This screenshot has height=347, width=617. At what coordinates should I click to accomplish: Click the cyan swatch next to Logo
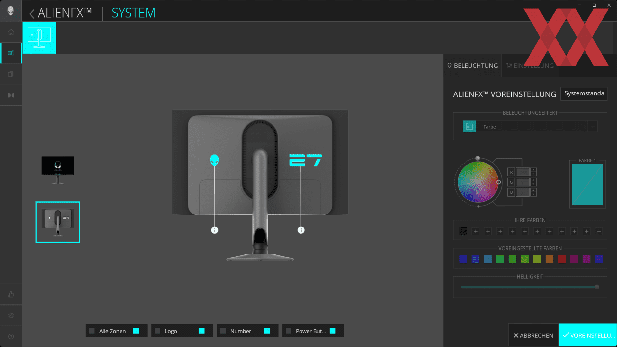tap(201, 331)
